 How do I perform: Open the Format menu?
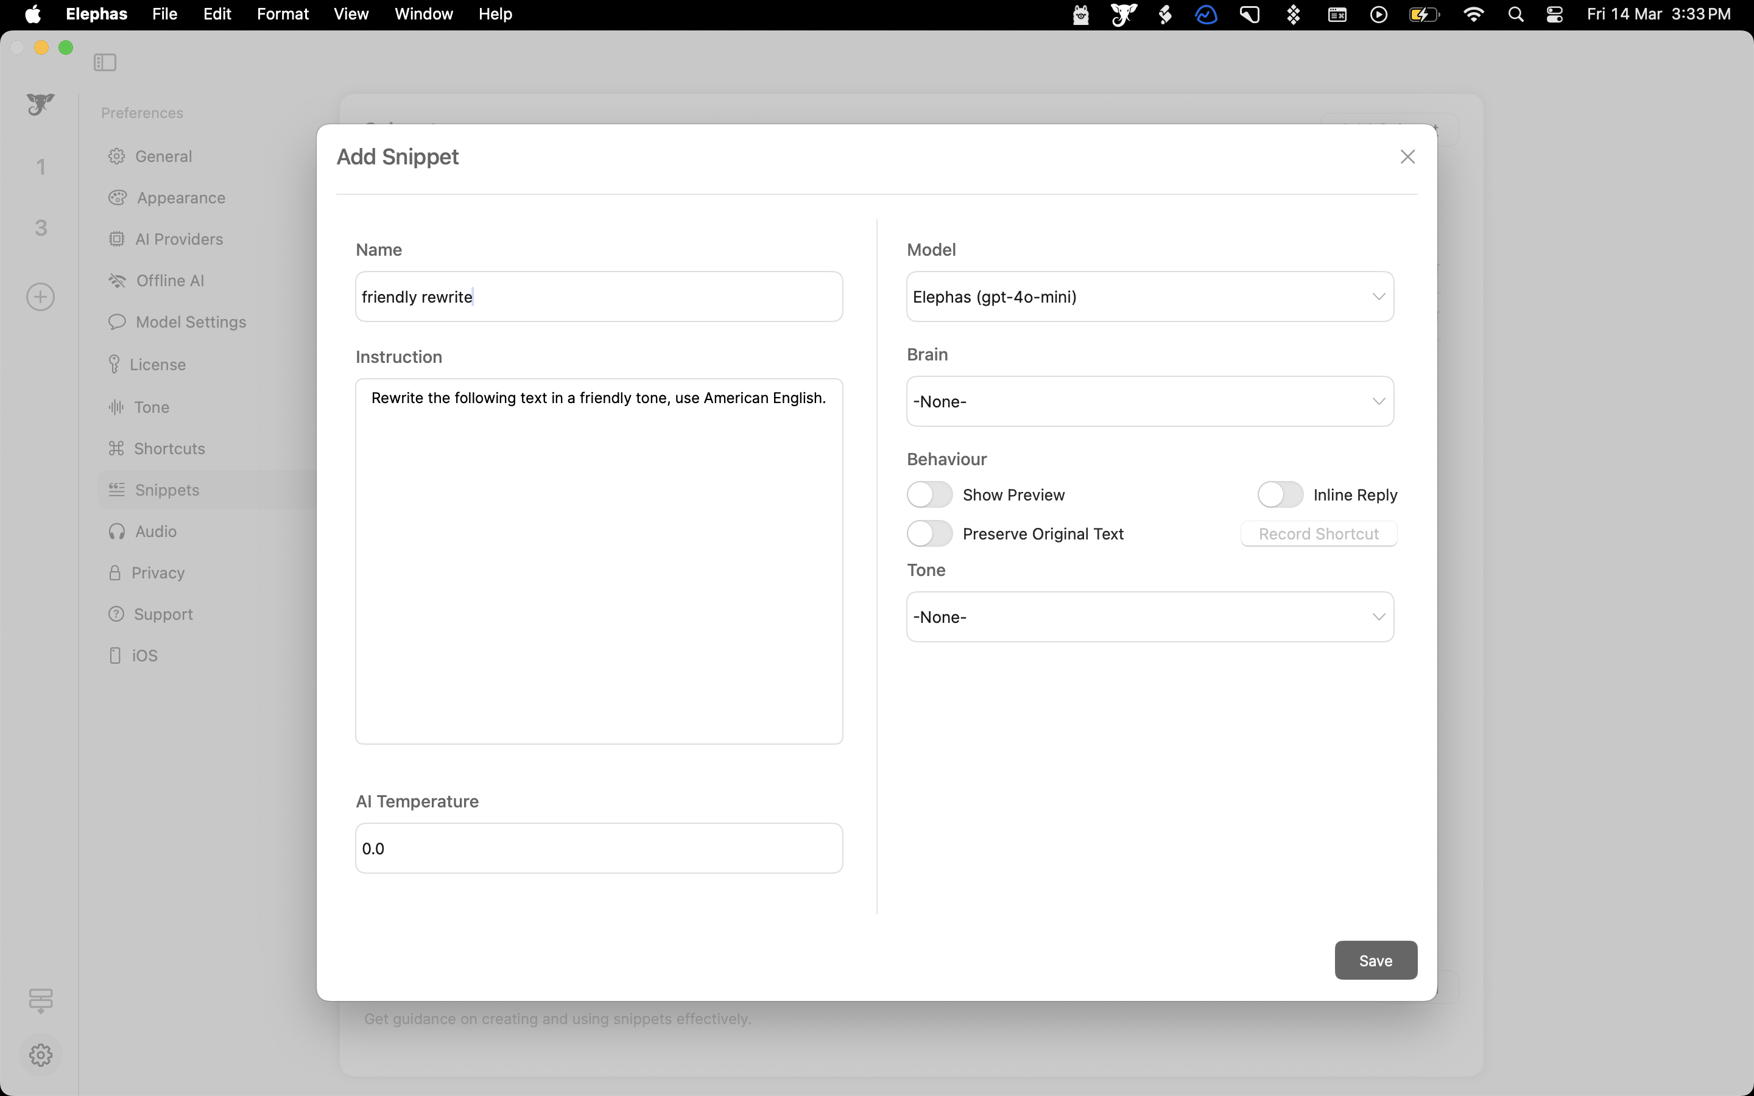point(283,15)
